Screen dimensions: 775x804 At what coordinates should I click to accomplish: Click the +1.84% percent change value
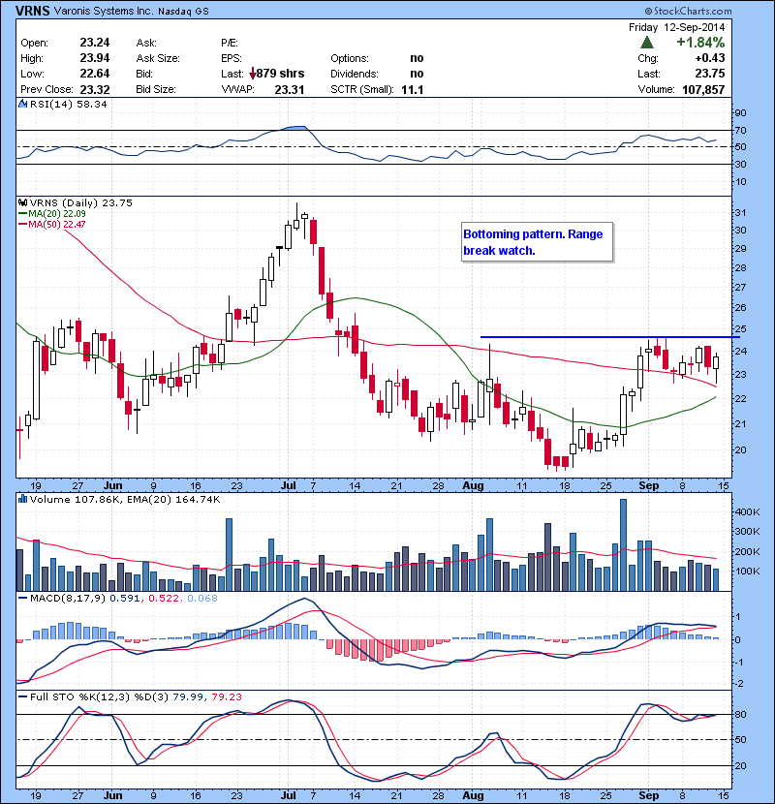tap(700, 42)
